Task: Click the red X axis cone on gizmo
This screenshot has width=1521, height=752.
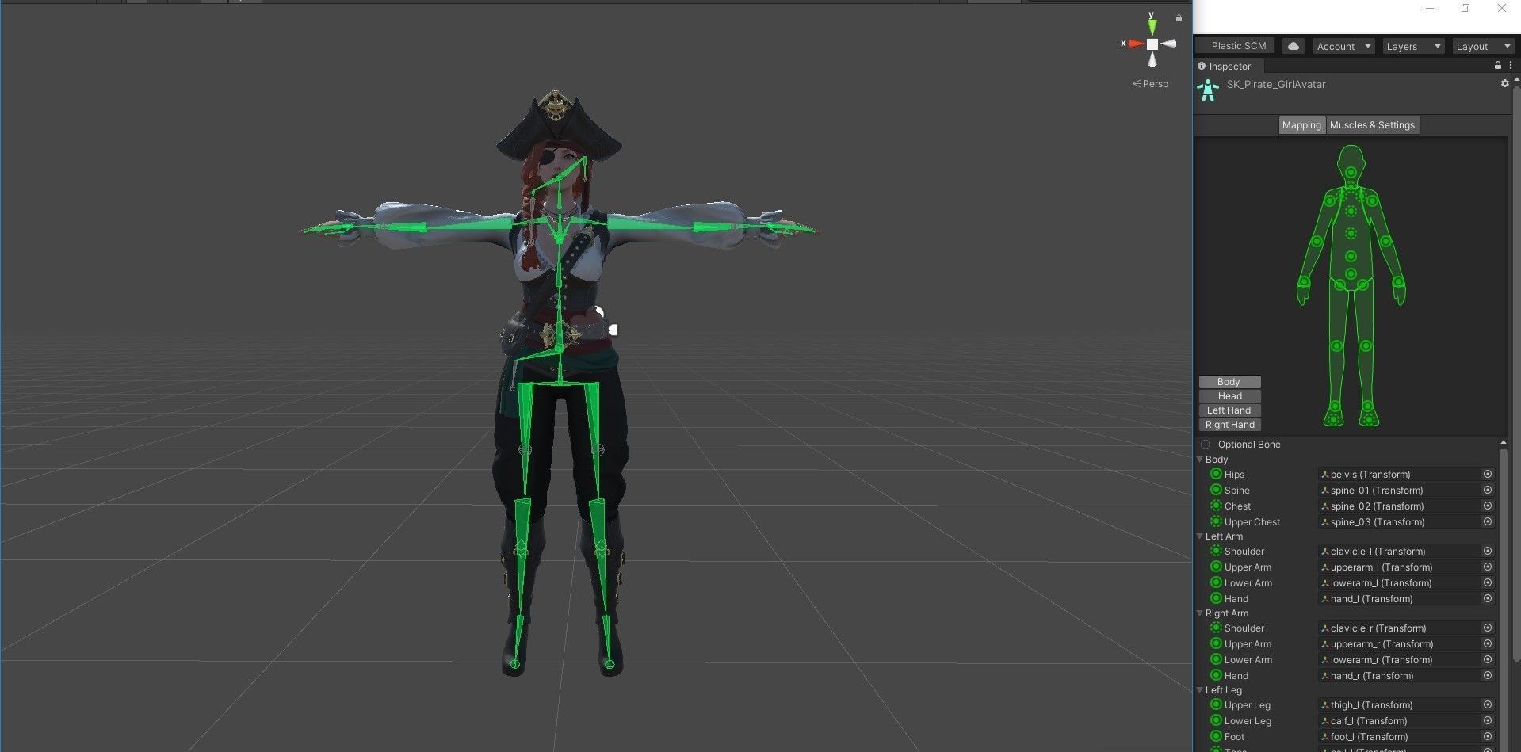Action: [1136, 44]
